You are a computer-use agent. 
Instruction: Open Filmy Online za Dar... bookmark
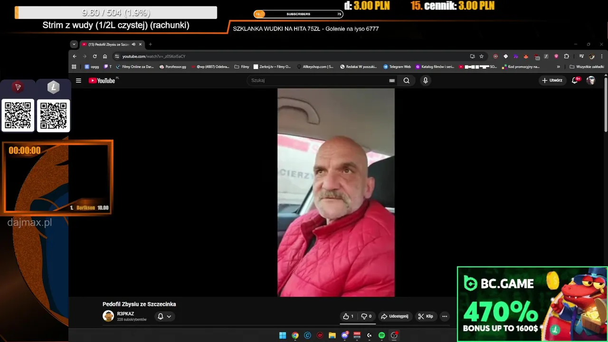point(134,67)
